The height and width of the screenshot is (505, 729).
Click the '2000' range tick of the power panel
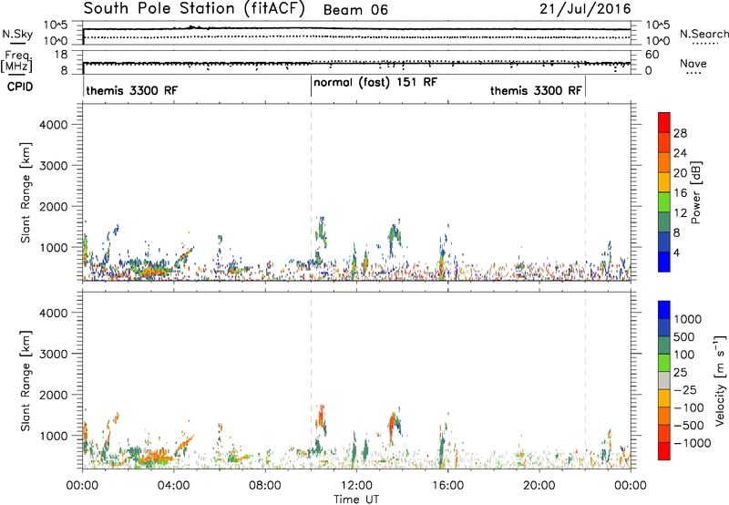point(54,206)
